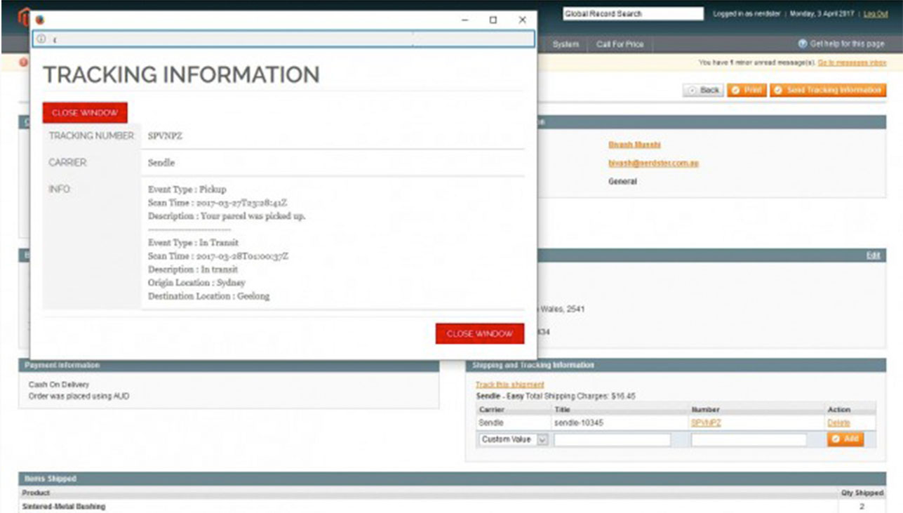Click the site info icon in address bar
This screenshot has height=513, width=903.
pos(41,39)
